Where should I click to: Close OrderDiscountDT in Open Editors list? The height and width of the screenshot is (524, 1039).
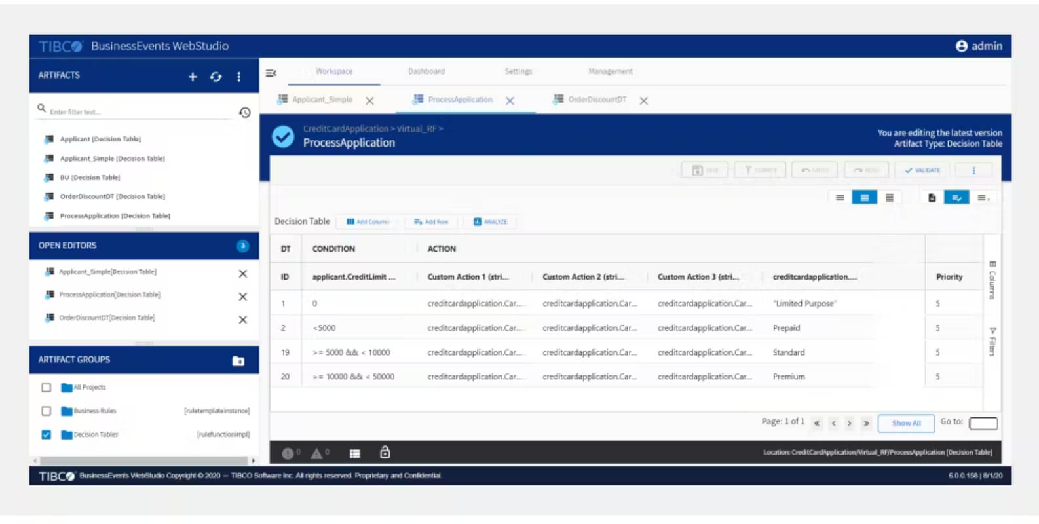(x=242, y=320)
